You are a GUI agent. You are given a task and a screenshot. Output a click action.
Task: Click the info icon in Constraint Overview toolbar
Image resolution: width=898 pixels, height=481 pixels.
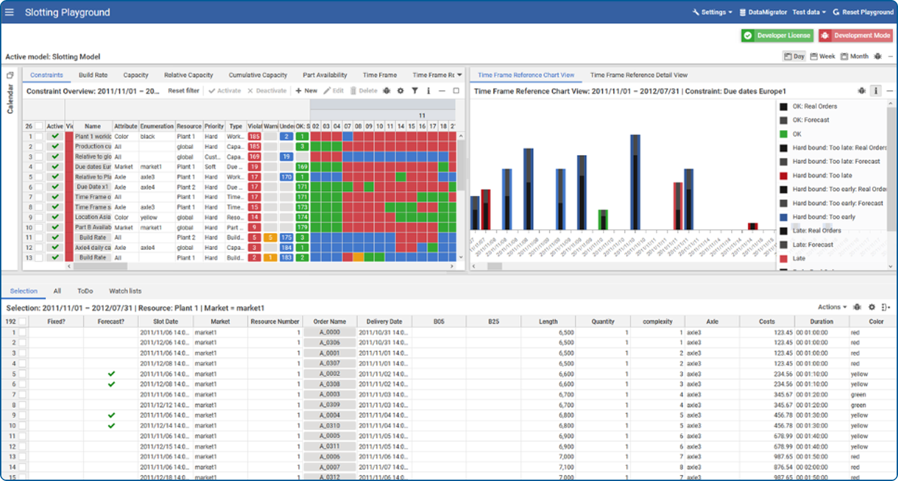[x=428, y=90]
